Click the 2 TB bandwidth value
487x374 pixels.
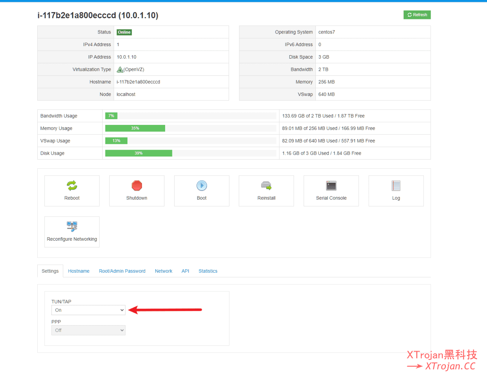pyautogui.click(x=323, y=69)
